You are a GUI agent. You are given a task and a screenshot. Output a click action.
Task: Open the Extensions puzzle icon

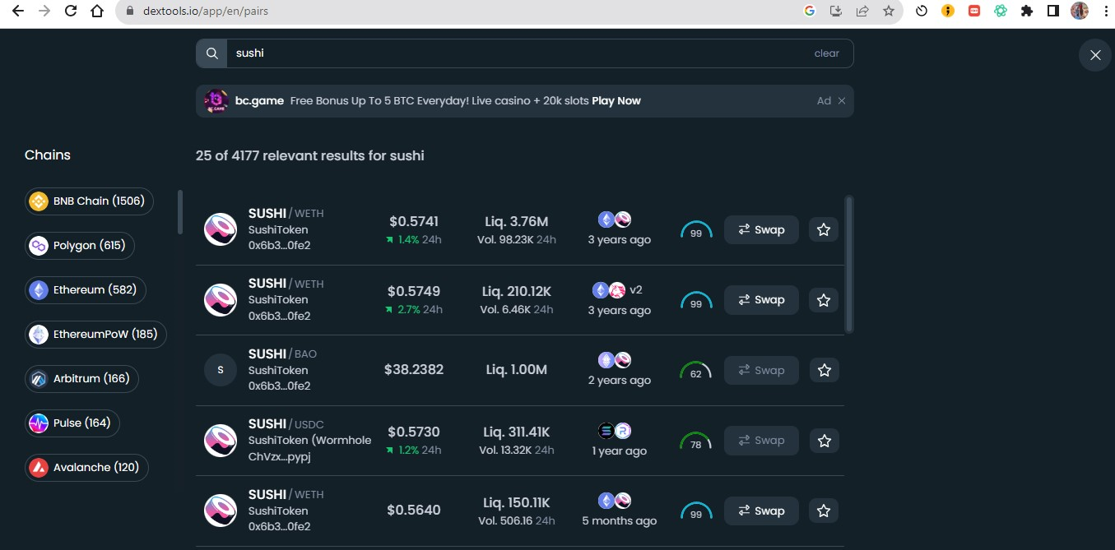point(1026,12)
